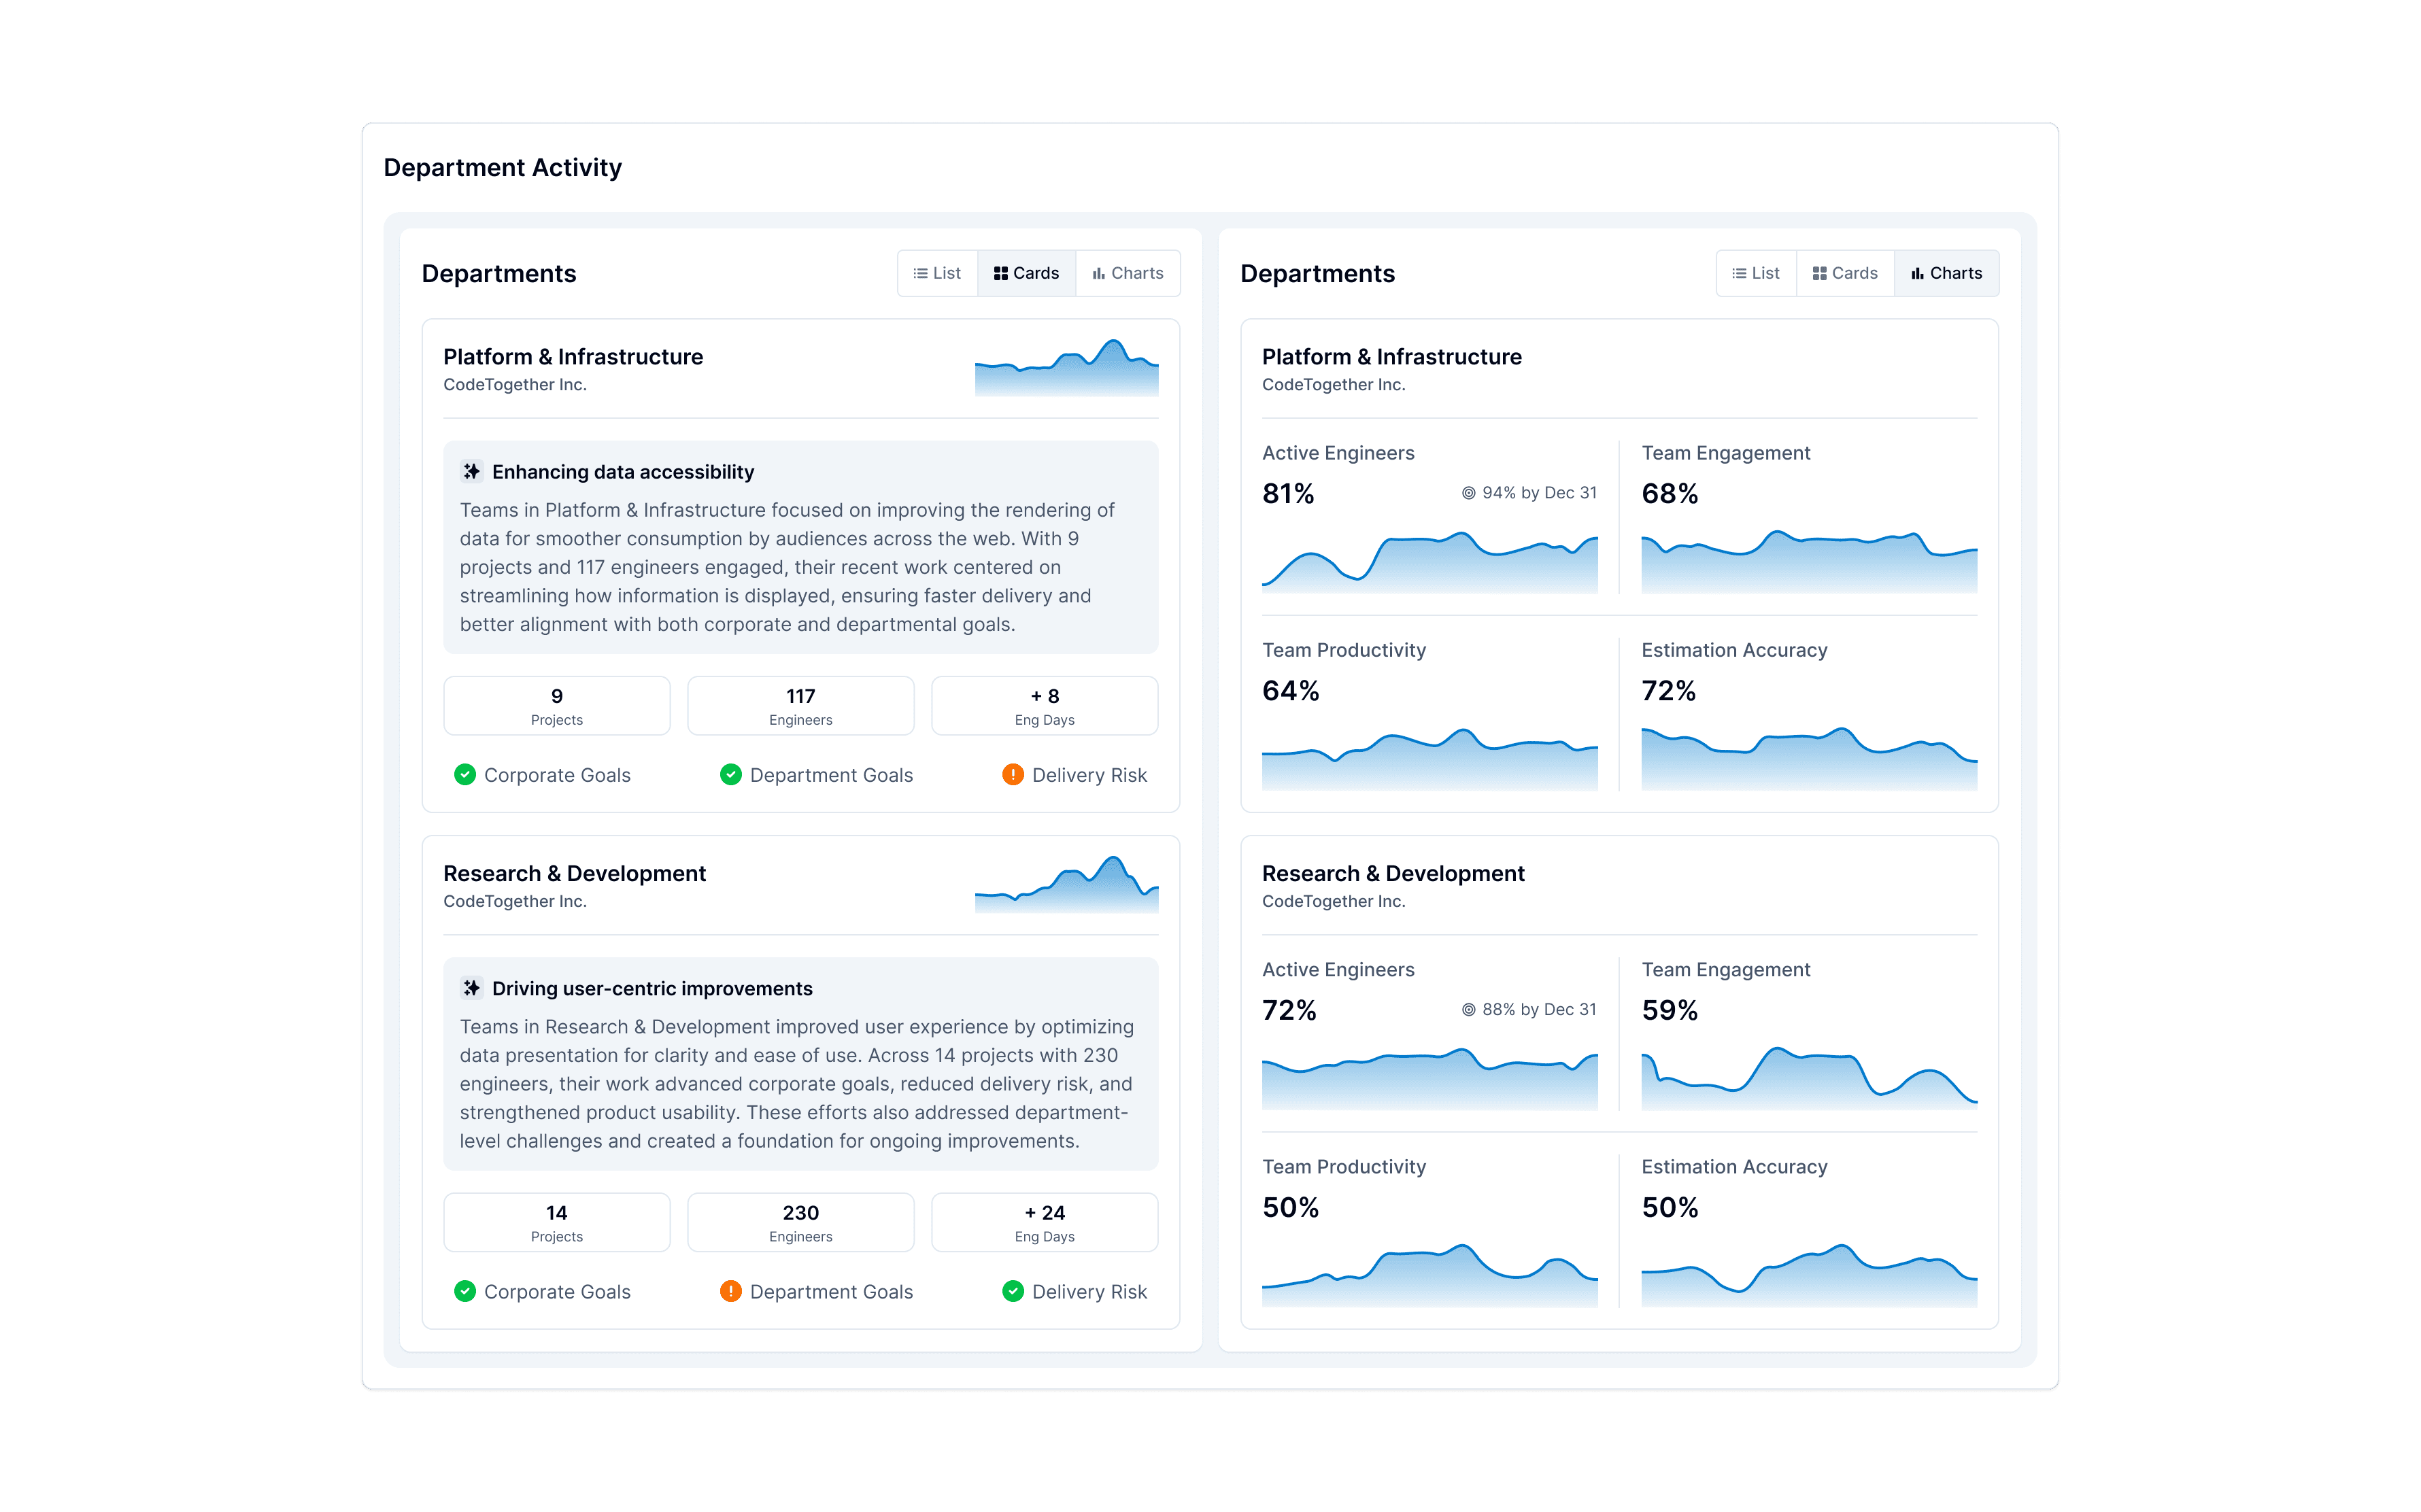Screen dimensions: 2421x1512
Task: Switch the left Departments panel to Charts view
Action: point(1128,273)
